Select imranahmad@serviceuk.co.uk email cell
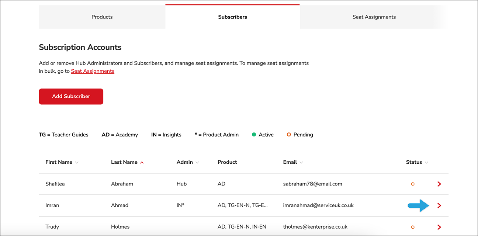 tap(318, 205)
